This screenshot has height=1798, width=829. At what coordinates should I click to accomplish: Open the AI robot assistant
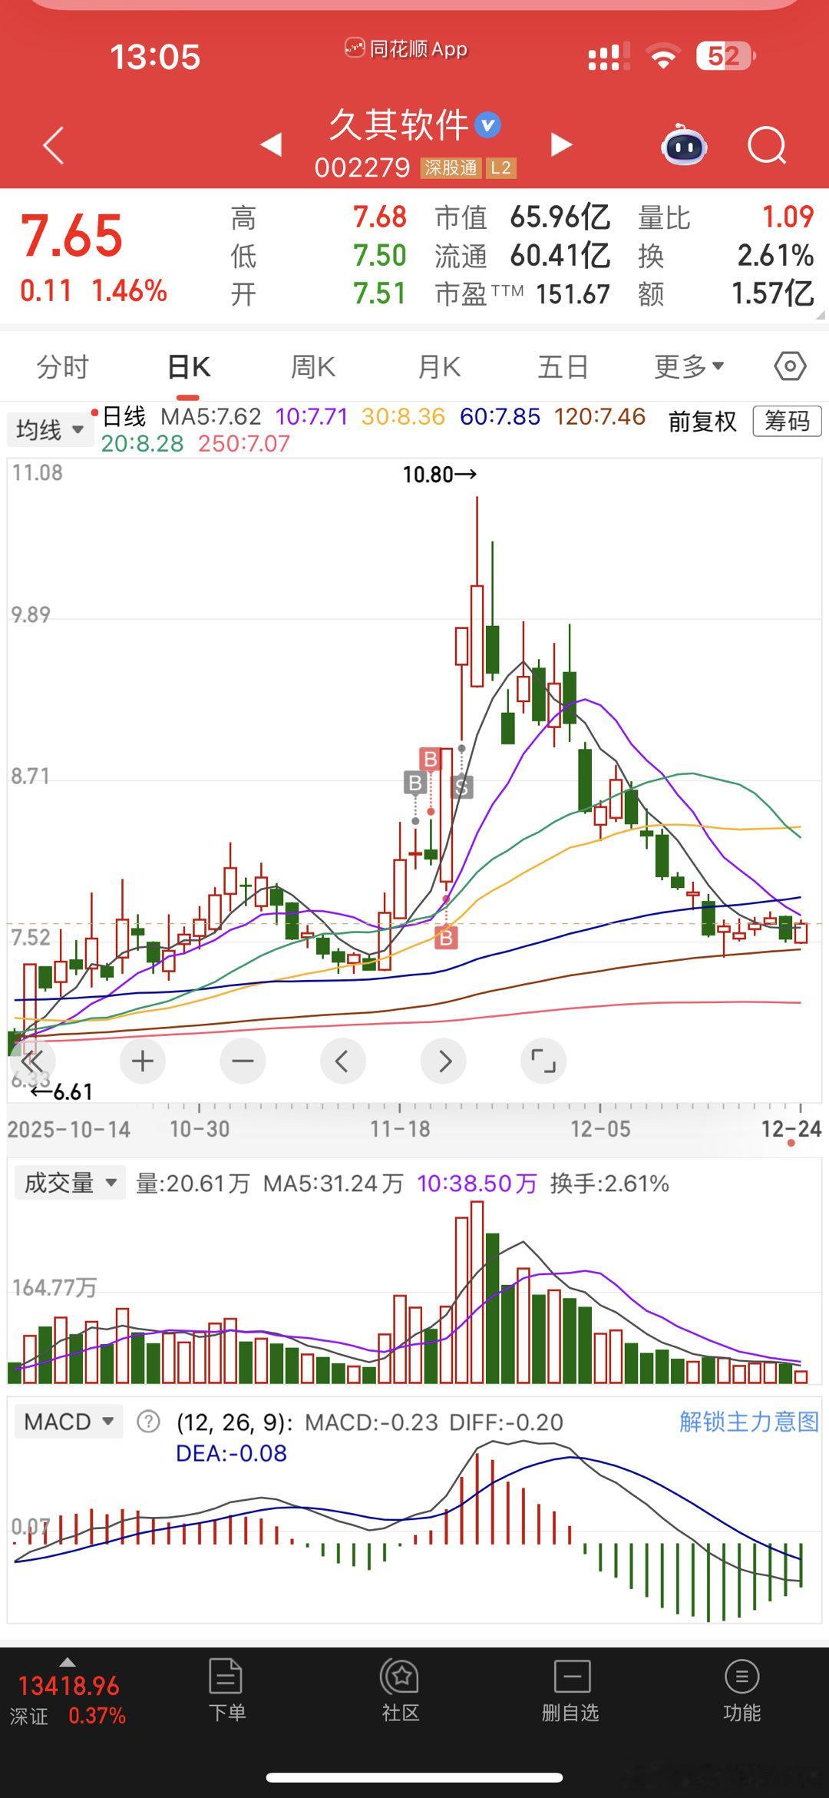coord(683,144)
